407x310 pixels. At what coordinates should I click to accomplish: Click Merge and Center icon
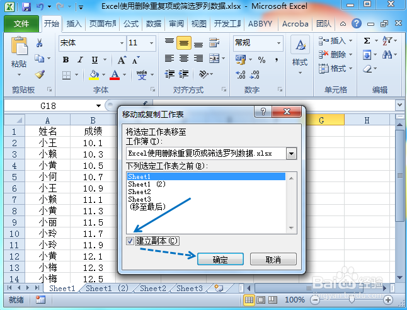click(x=214, y=59)
